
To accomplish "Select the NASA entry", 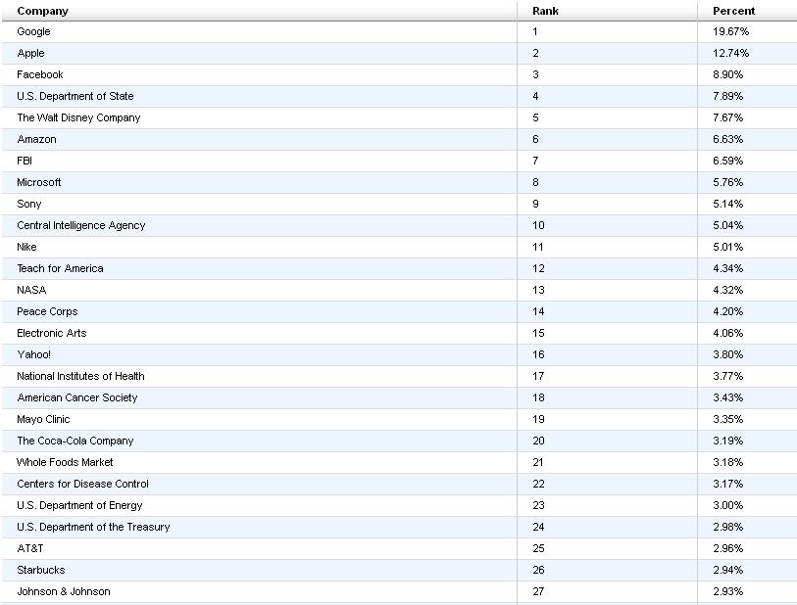I will pyautogui.click(x=31, y=290).
